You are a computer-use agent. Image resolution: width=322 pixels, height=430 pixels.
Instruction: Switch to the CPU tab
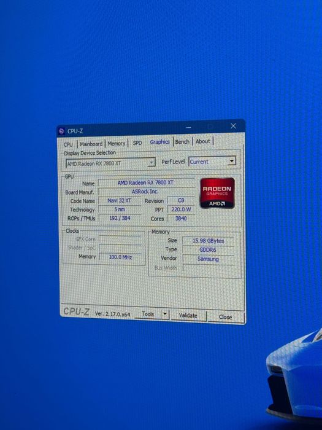coord(68,144)
